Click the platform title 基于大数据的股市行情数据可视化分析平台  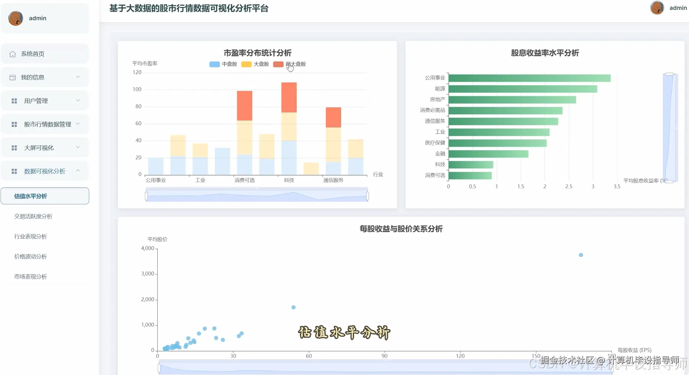tap(189, 8)
